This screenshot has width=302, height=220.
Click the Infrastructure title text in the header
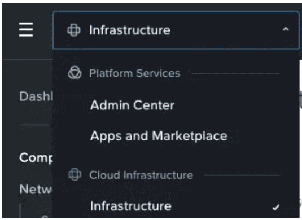pos(130,30)
